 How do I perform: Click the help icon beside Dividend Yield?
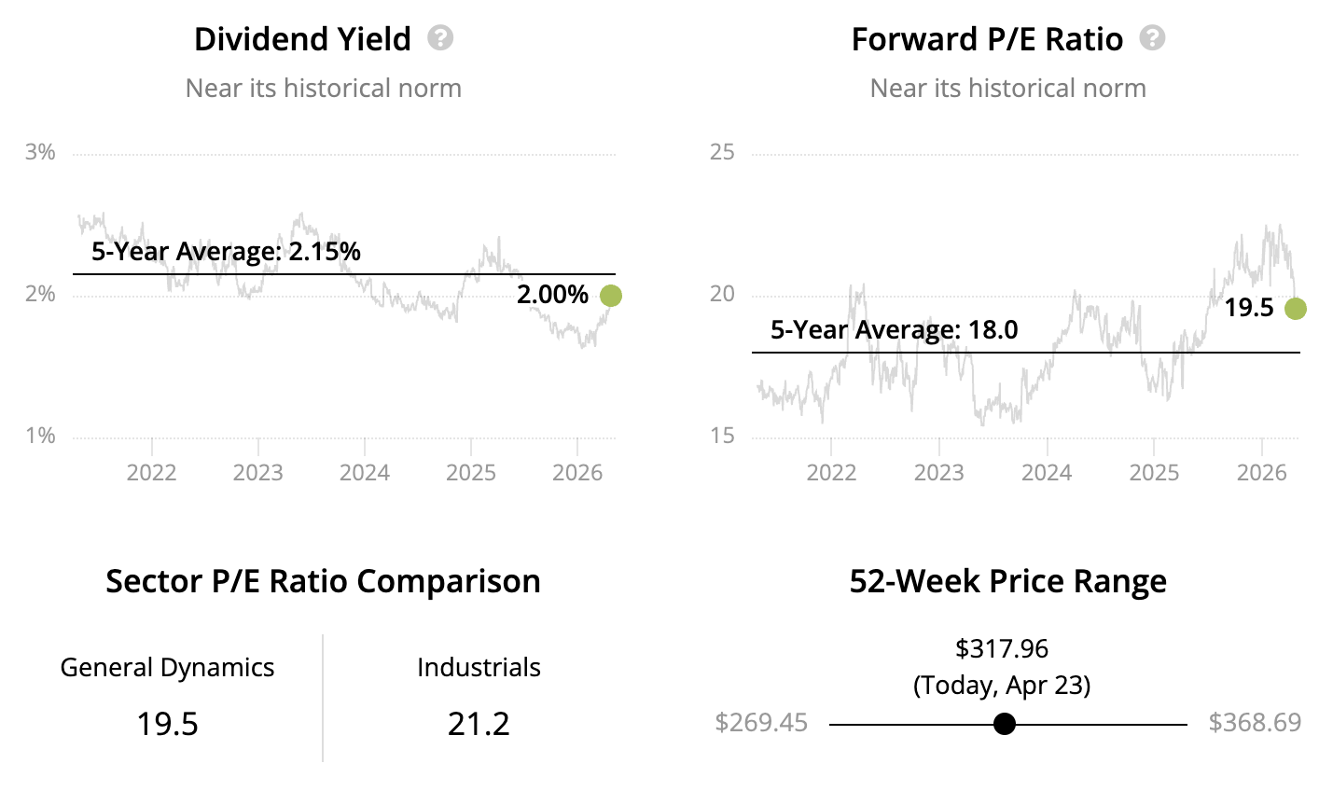(440, 38)
